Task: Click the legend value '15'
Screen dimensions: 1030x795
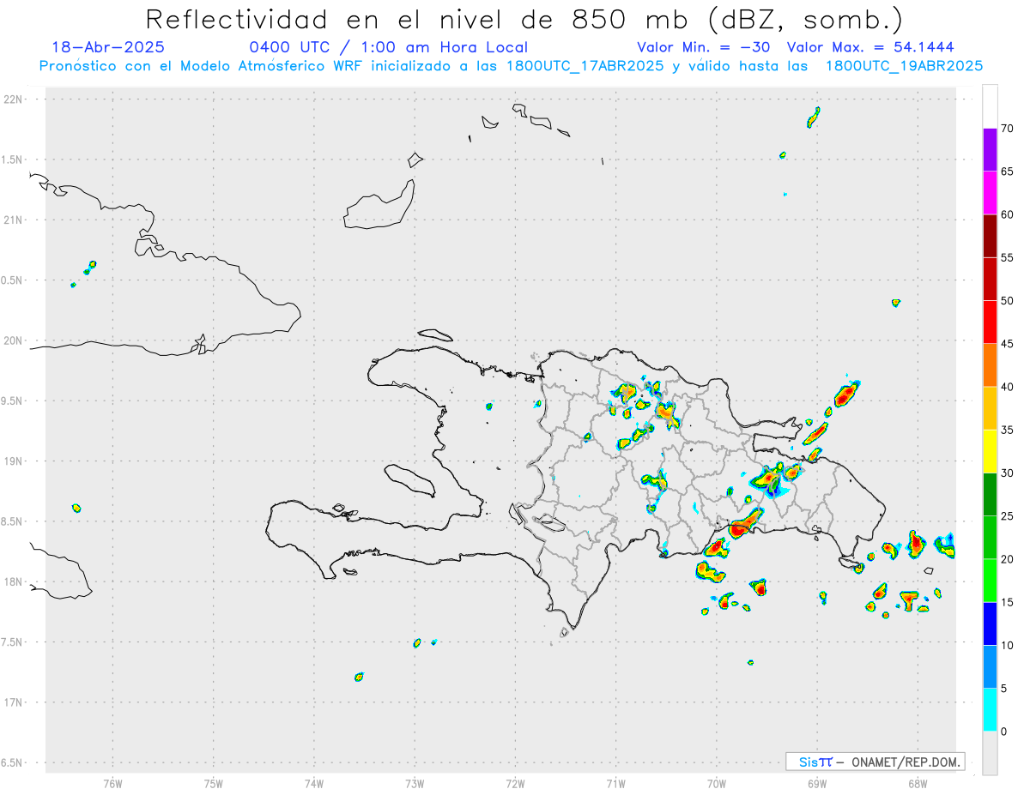Action: (1007, 602)
